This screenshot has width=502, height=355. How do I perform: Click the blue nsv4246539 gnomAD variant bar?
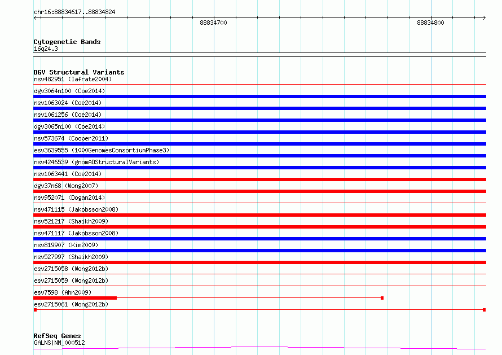(x=259, y=168)
